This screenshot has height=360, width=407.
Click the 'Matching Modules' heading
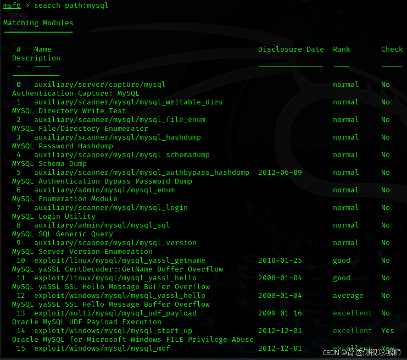pyautogui.click(x=38, y=23)
